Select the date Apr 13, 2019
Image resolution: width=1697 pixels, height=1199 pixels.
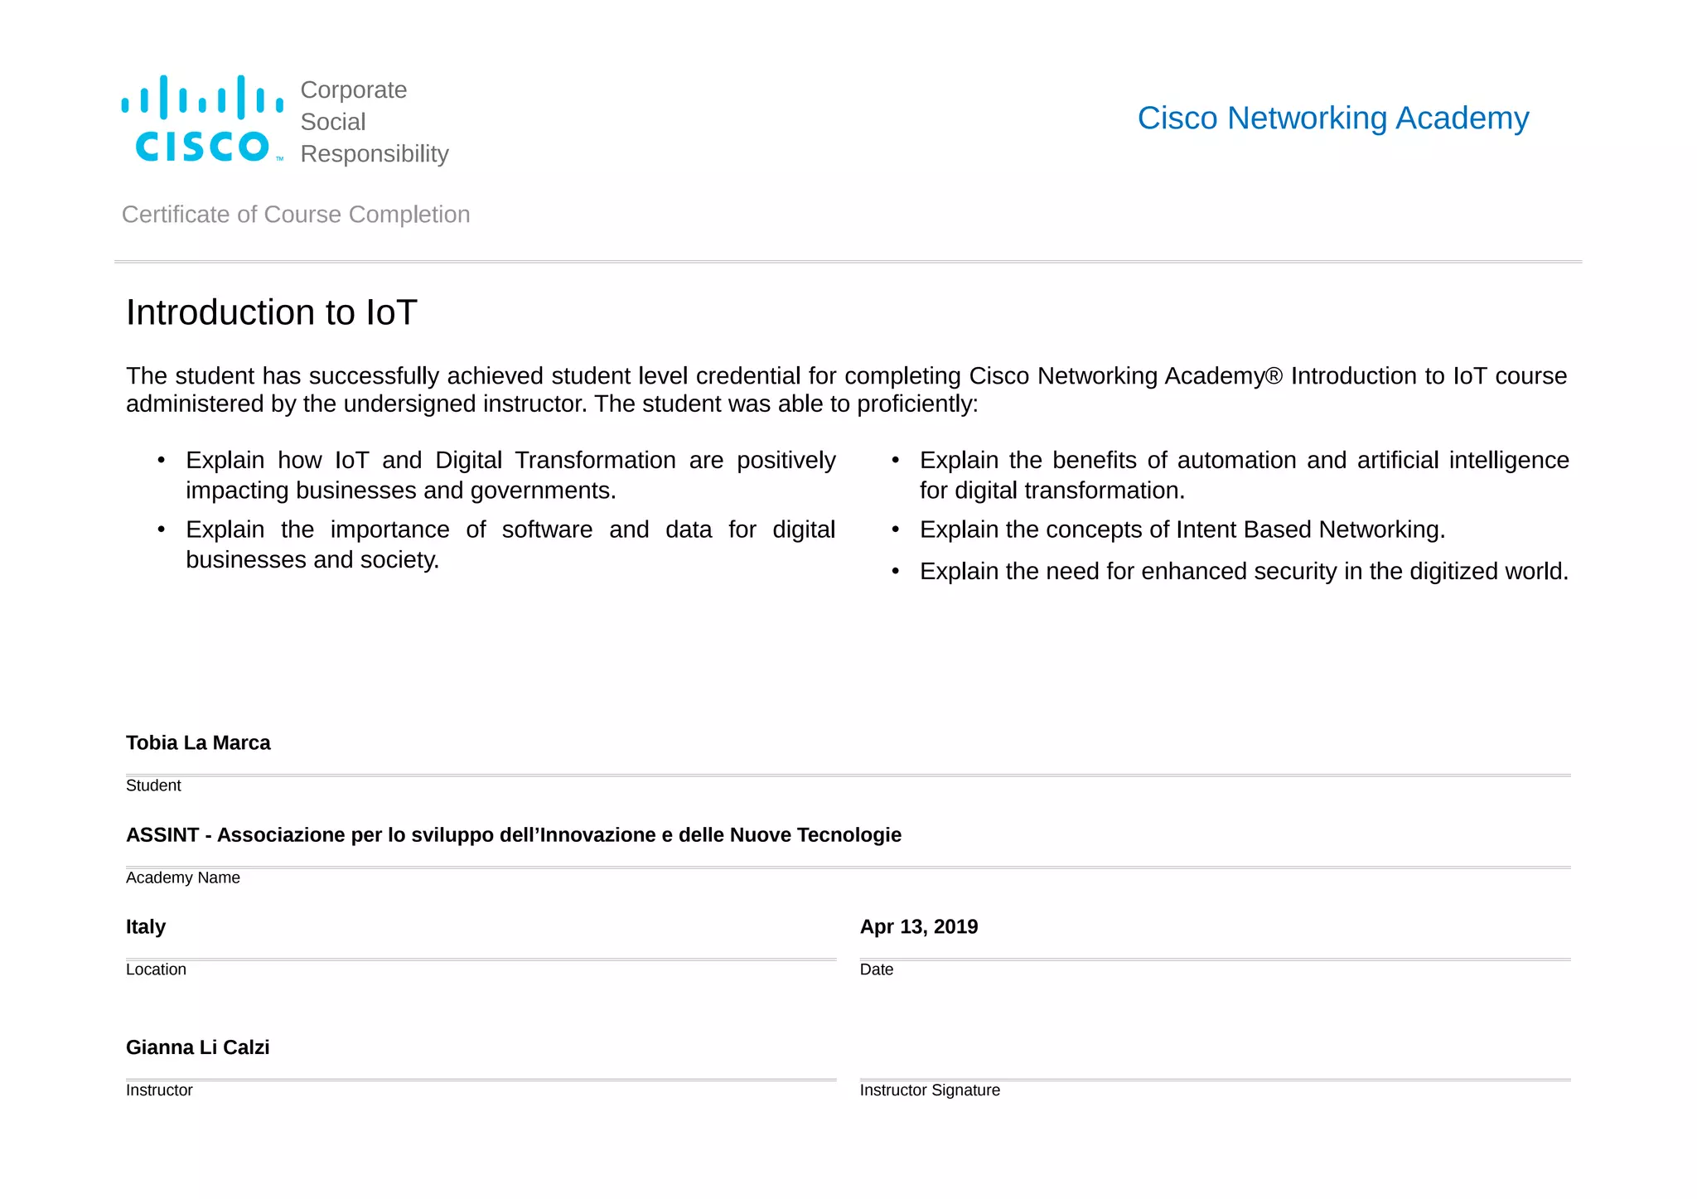point(919,927)
